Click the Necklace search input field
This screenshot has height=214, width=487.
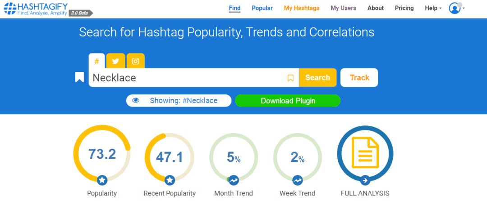coord(187,78)
